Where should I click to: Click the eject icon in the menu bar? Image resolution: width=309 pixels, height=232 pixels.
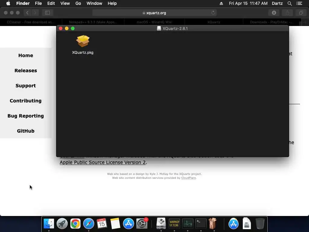(x=221, y=3)
